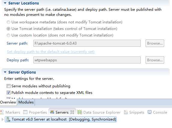Click the Tomcat server icon in Servers list
The image size is (172, 128).
(8, 119)
